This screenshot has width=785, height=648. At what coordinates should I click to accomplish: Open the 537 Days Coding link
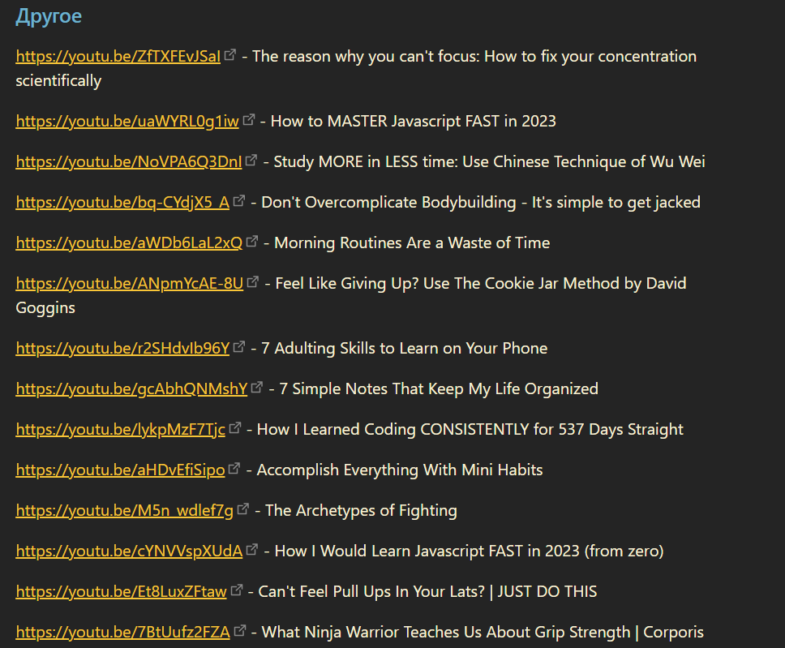pos(120,430)
